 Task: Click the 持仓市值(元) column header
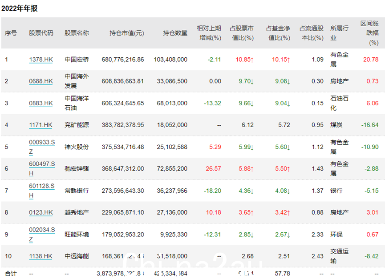[x=127, y=33]
